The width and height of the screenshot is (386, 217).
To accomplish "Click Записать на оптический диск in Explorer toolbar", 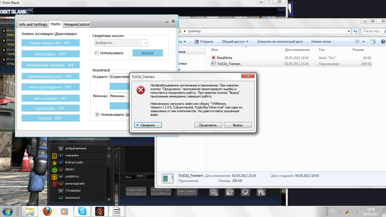I will click(x=280, y=42).
